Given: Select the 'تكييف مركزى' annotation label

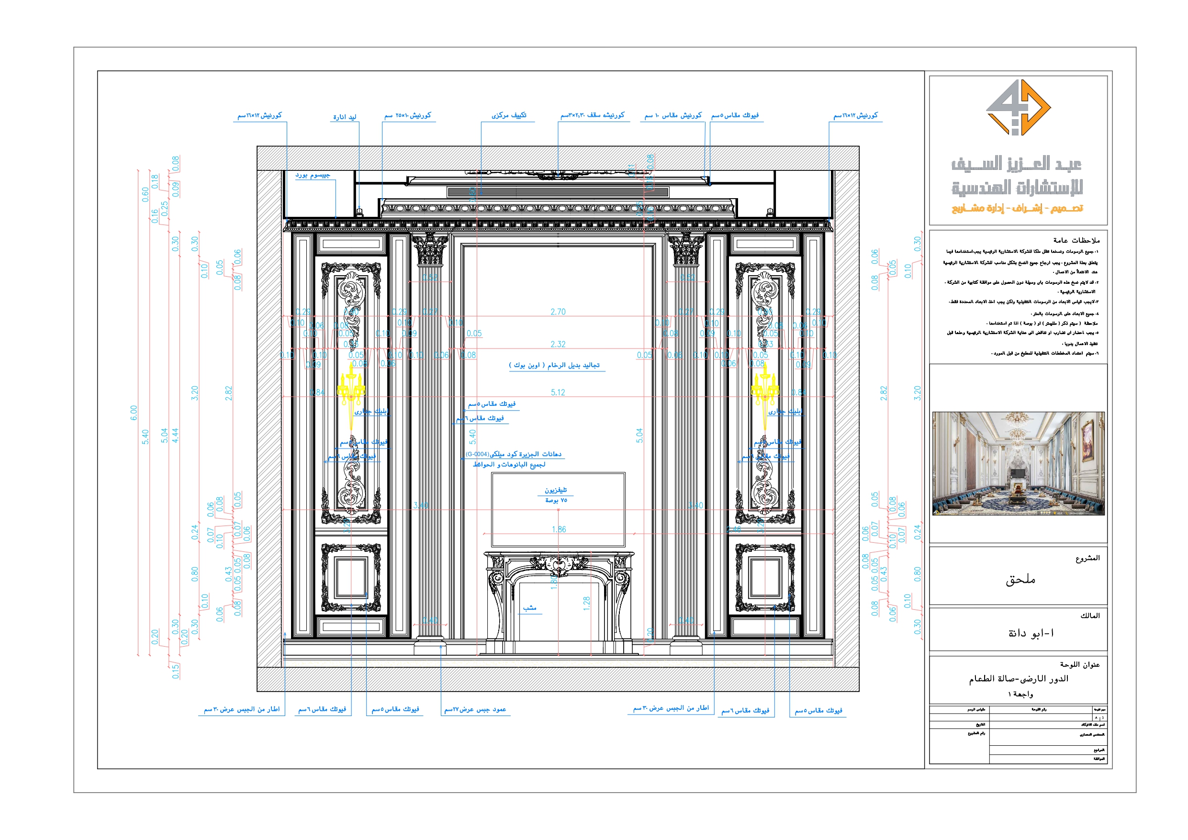Looking at the screenshot, I should pos(509,115).
